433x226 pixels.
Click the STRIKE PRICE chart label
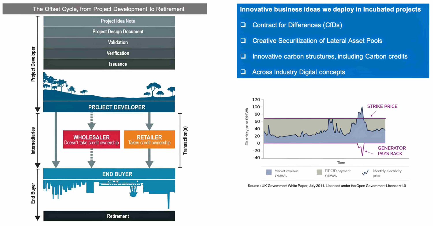click(382, 106)
